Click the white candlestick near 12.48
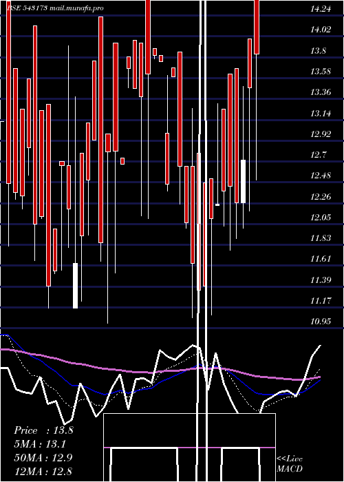Image resolution: width=344 pixels, height=482 pixels. click(243, 181)
